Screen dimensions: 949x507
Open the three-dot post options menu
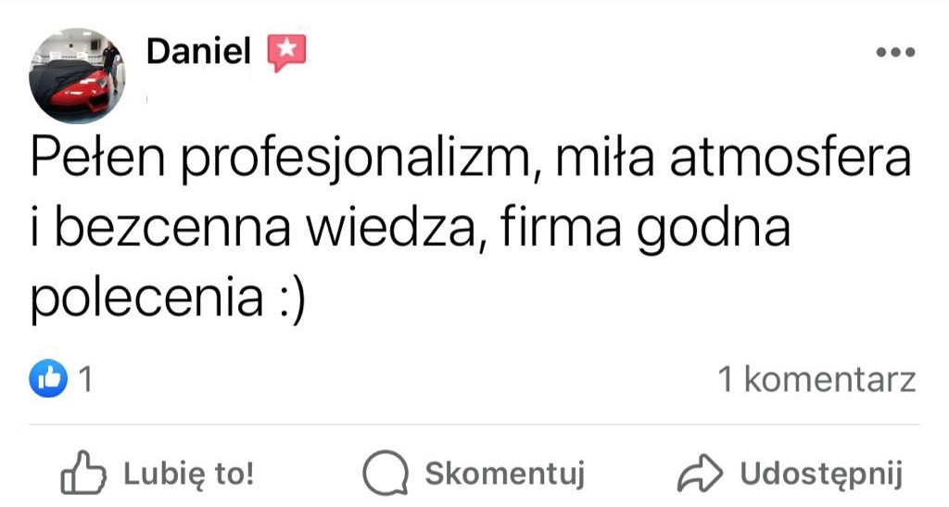click(895, 53)
